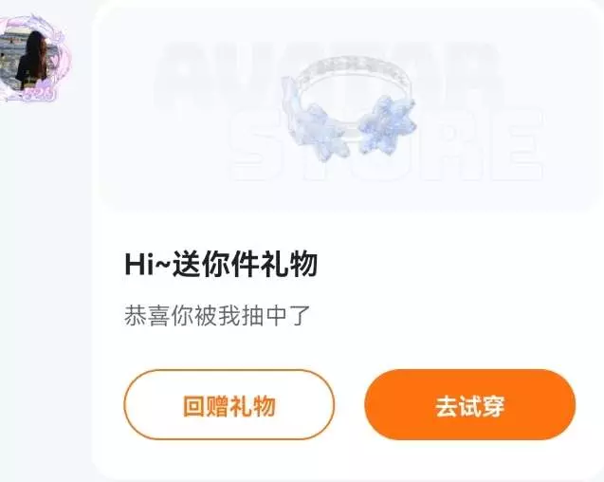Screen dimensions: 604x482
Task: Tap the ring's beaded band top
Action: click(353, 66)
